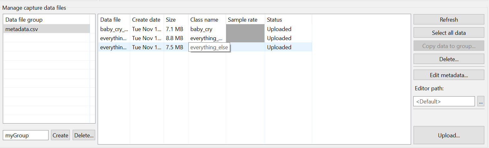489x148 pixels.
Task: Select metadata.csv in data file group
Action: pyautogui.click(x=46, y=29)
